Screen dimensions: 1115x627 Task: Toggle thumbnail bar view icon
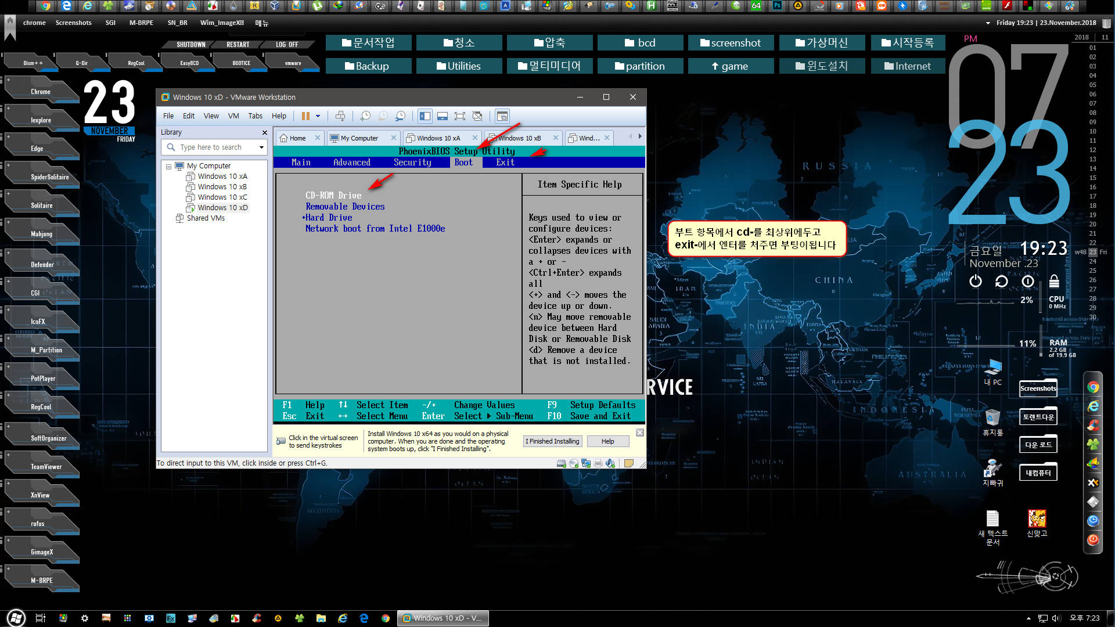(443, 116)
